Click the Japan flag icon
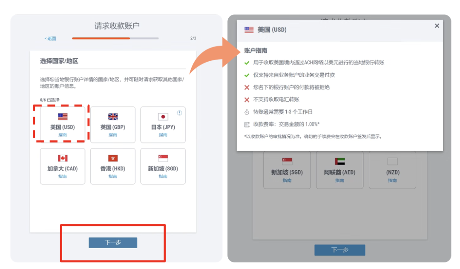The image size is (460, 269). [x=163, y=117]
